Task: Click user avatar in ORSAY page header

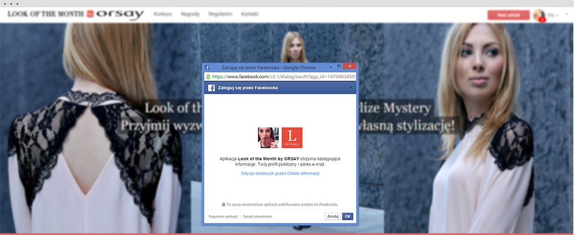Action: 539,15
